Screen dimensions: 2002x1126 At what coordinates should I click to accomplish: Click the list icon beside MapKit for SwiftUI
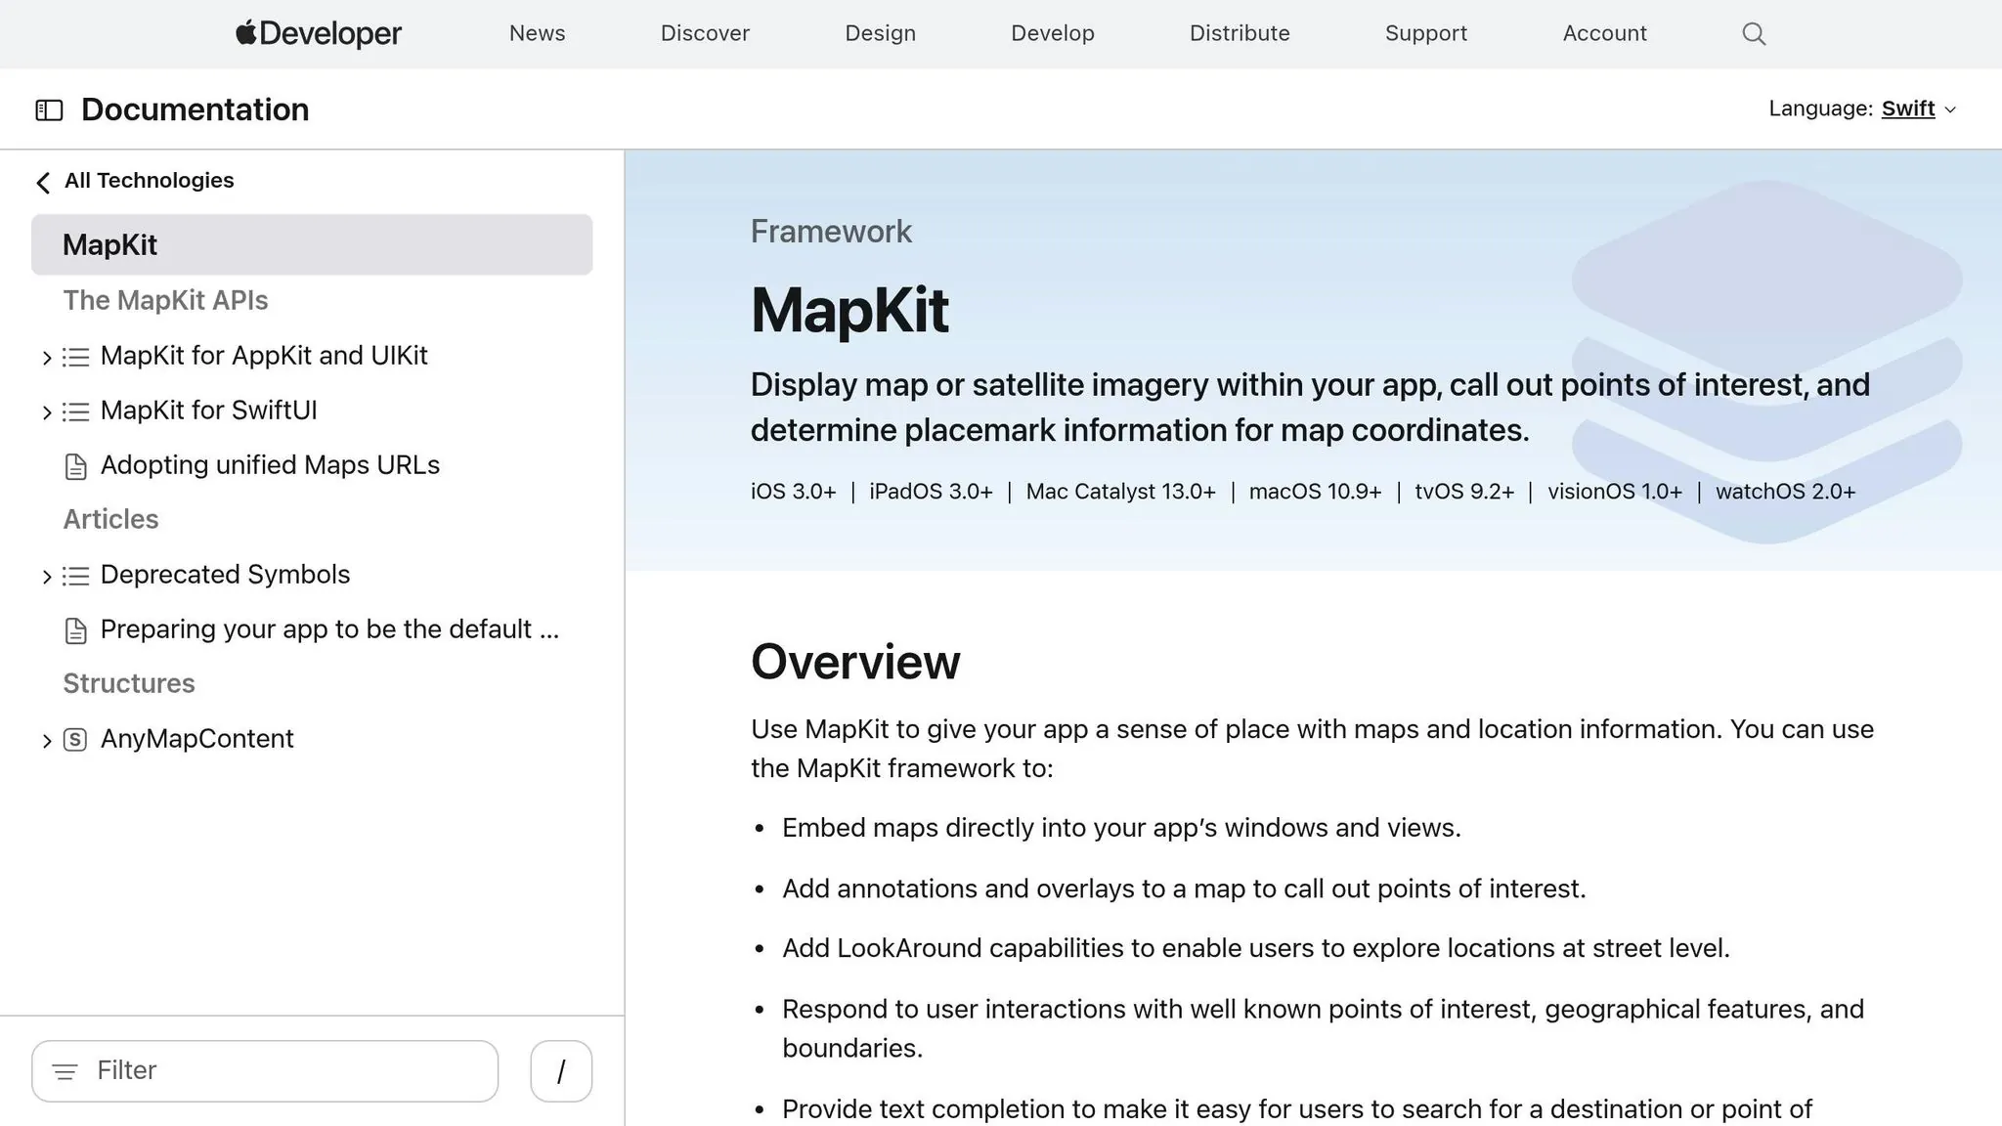pyautogui.click(x=76, y=411)
